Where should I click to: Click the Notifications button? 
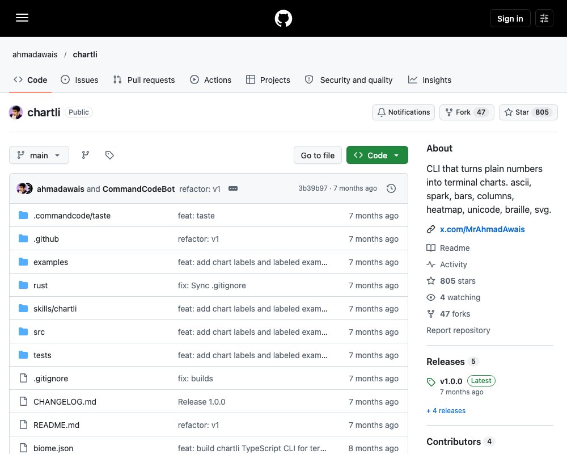point(403,112)
